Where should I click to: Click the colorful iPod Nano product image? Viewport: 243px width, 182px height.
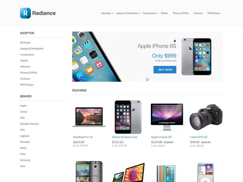[166, 173]
